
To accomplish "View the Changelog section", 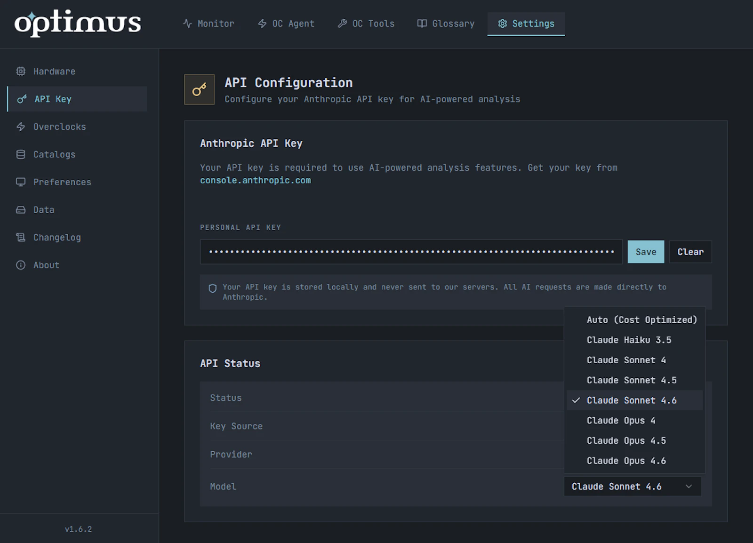I will pyautogui.click(x=78, y=237).
